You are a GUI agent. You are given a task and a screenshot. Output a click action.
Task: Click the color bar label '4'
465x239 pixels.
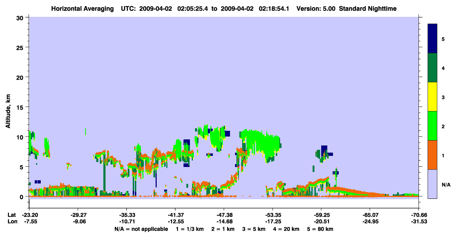pos(443,68)
